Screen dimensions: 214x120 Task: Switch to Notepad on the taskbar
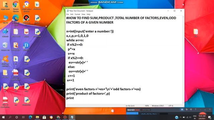[x=72, y=117]
